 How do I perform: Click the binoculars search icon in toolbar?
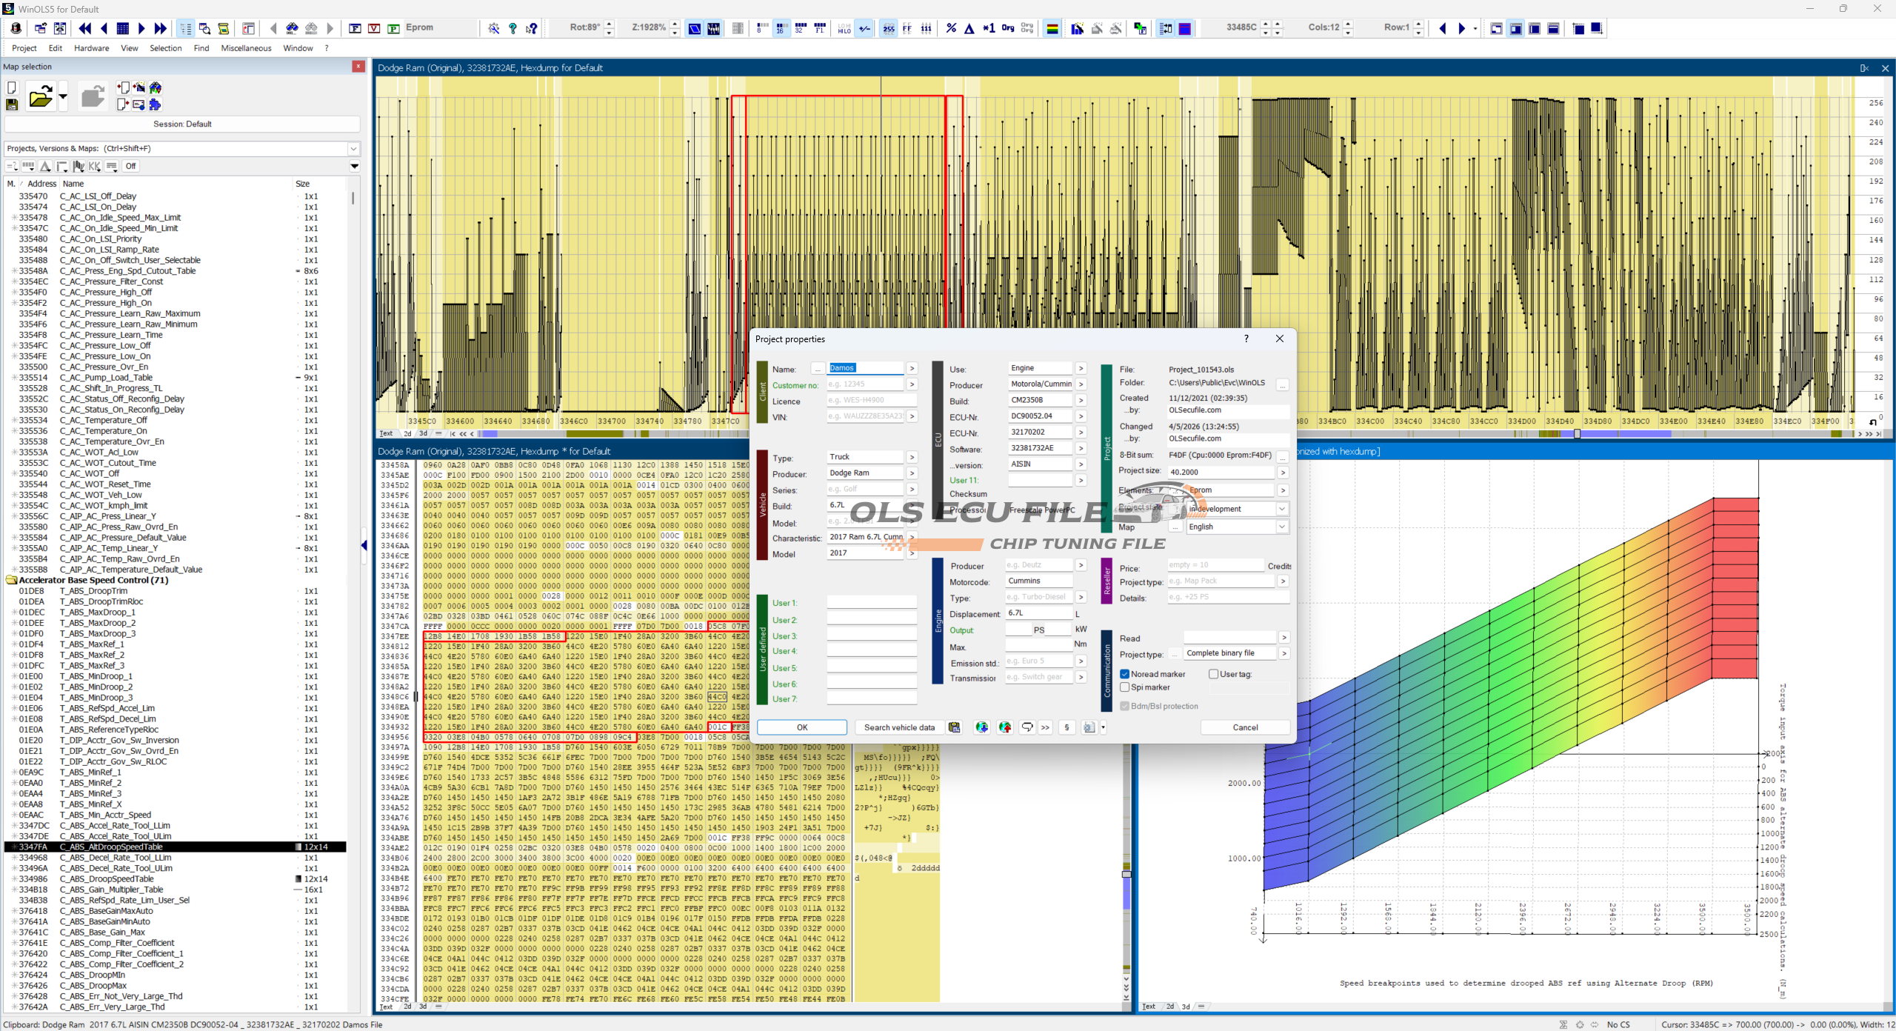coord(292,28)
